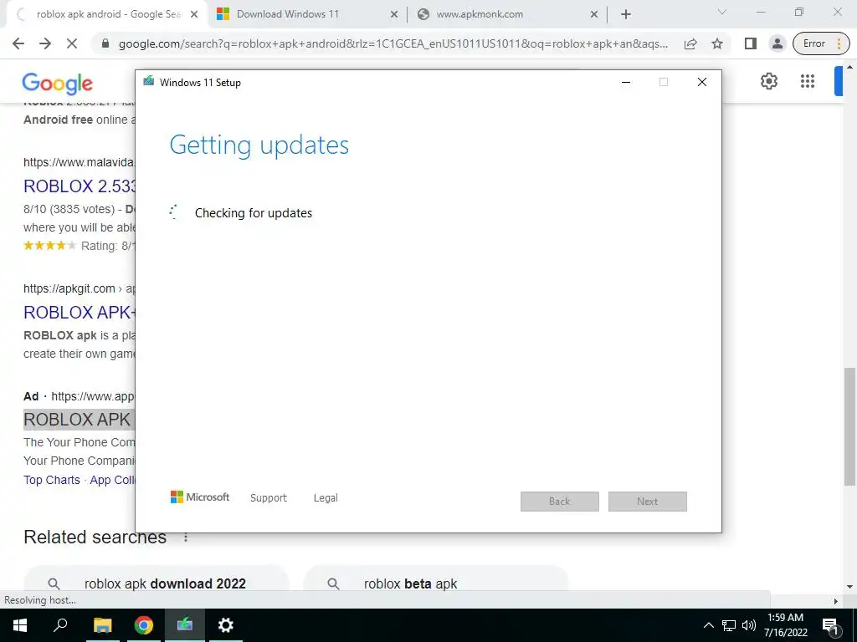Open clock showing 1:59 AM
857x642 pixels.
pos(785,625)
